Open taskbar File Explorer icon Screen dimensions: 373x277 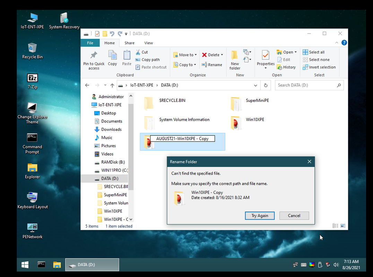(57, 265)
